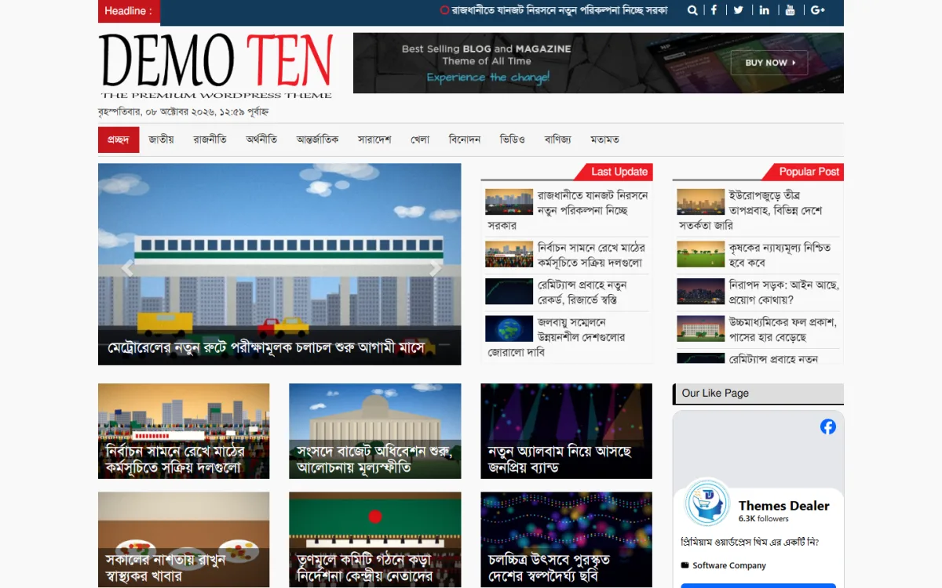Click the Themes Dealer page name
The image size is (942, 588).
[783, 506]
